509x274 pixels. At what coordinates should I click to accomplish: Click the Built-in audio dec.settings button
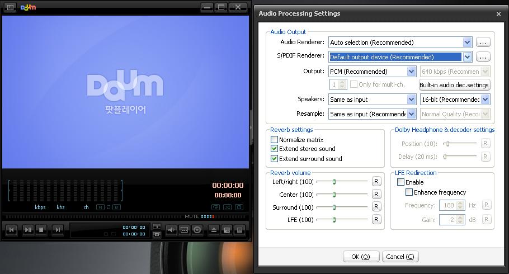454,85
